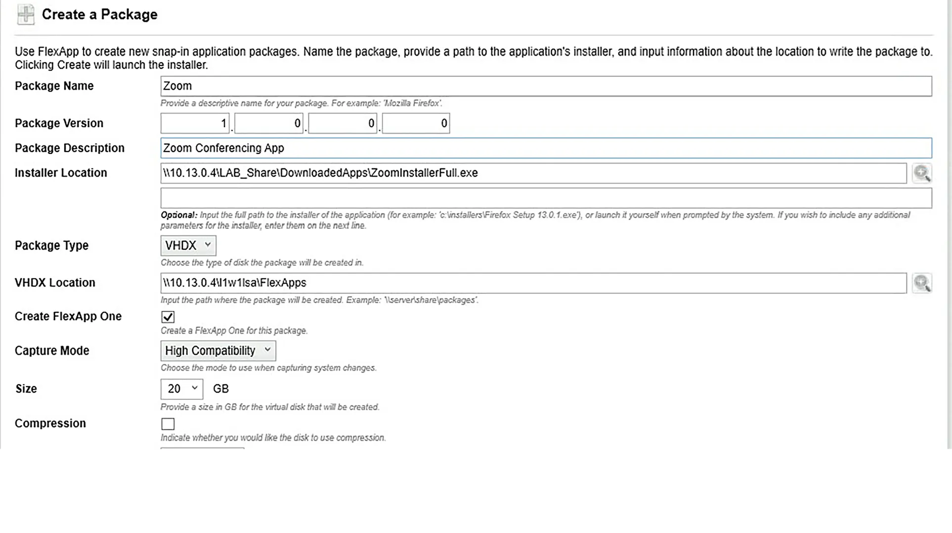The width and height of the screenshot is (952, 533).
Task: Click the Compression label
Action: point(50,423)
